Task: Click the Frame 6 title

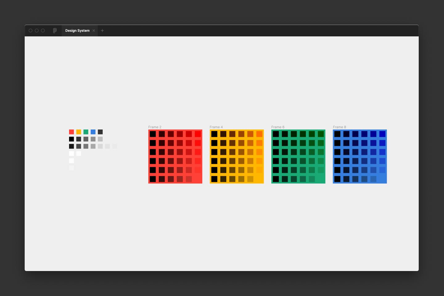Action: tap(278, 127)
